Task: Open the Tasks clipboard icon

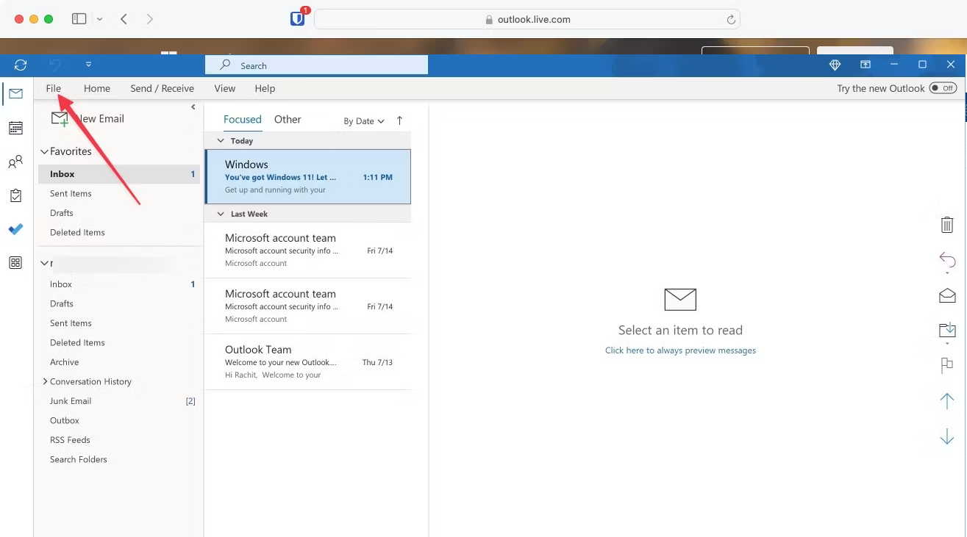Action: pyautogui.click(x=15, y=195)
